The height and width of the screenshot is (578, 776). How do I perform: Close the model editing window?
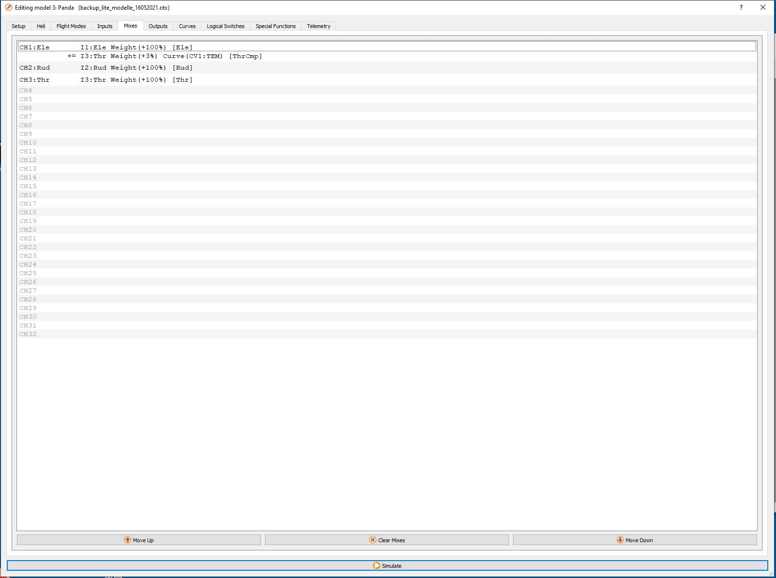763,7
